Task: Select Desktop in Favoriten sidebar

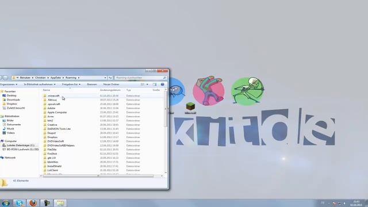Action: (x=11, y=95)
